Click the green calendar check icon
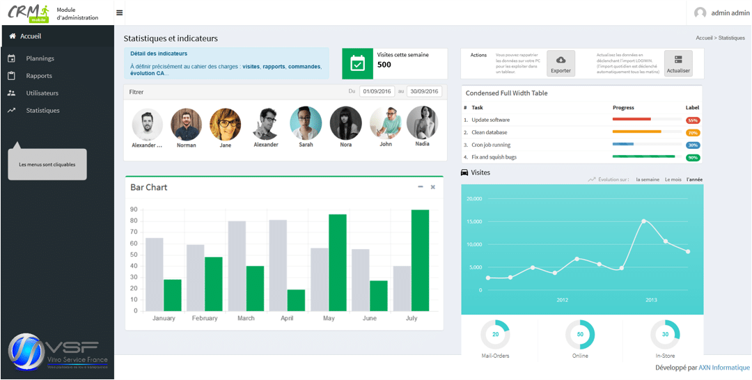 [x=357, y=63]
